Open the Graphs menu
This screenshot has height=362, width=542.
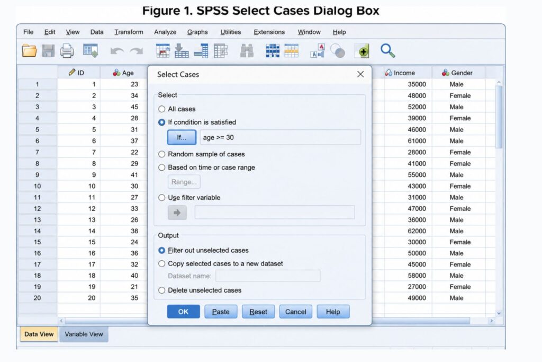(x=197, y=32)
